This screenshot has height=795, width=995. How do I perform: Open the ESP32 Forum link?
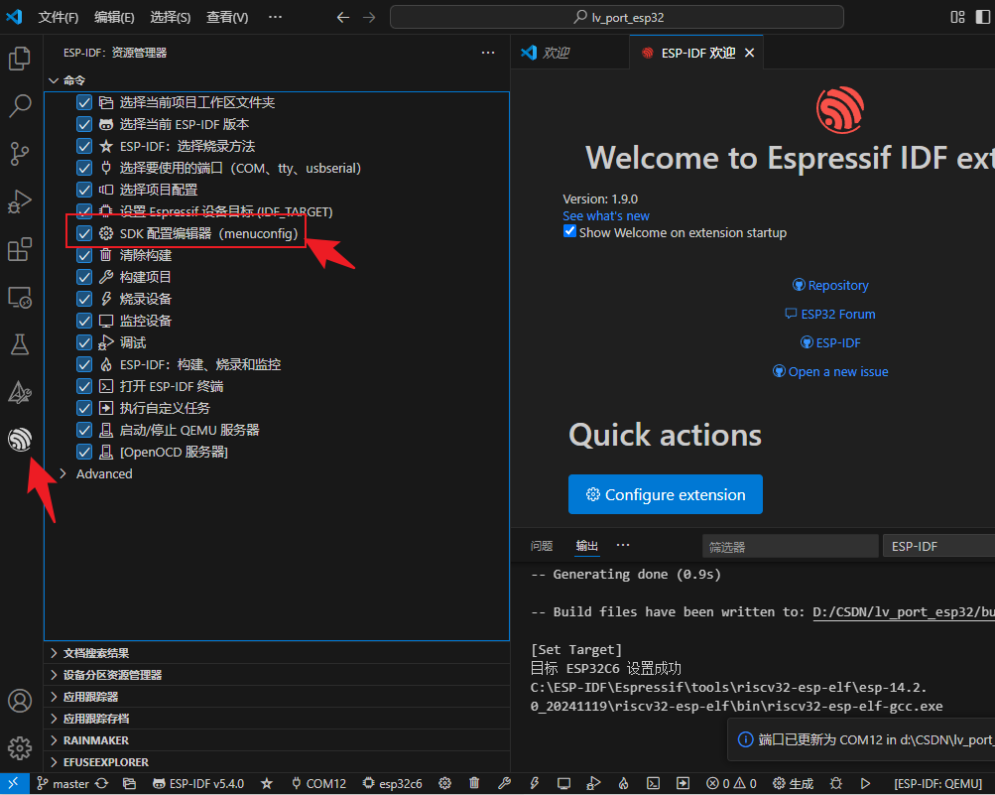(x=830, y=314)
